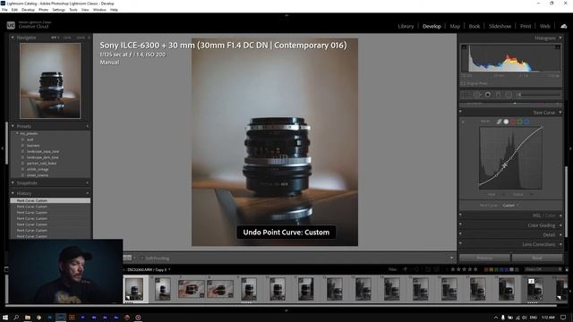573x322 pixels.
Task: Switch to the Slideshow module
Action: (x=500, y=26)
